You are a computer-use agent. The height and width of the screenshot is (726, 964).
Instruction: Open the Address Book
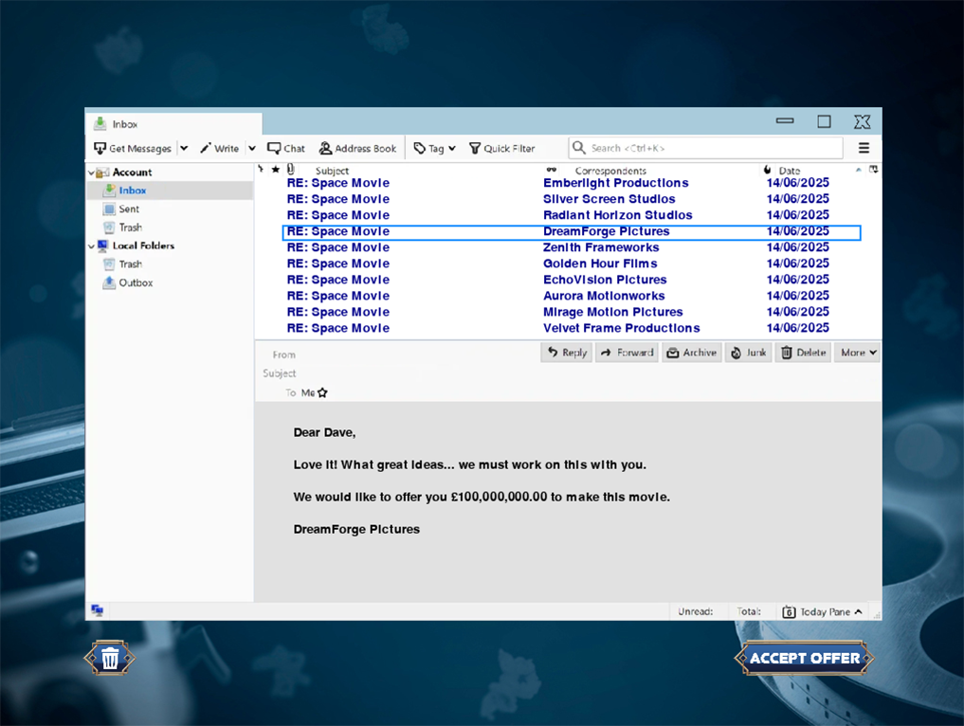click(x=357, y=149)
